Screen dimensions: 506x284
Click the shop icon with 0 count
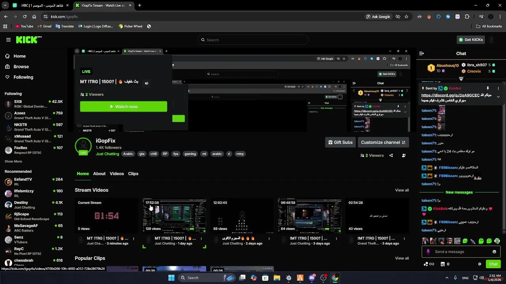point(445,264)
